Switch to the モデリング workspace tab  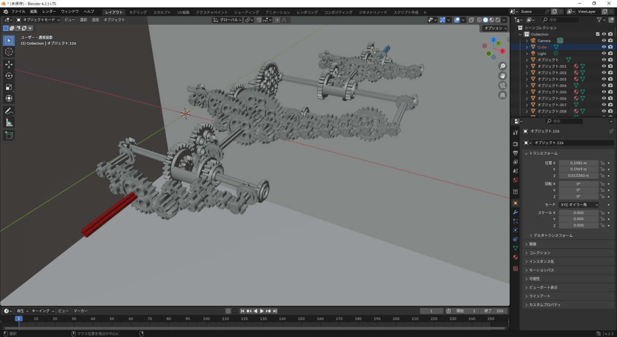click(x=138, y=12)
